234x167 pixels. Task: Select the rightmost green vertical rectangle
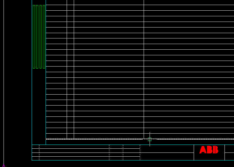pyautogui.click(x=44, y=37)
